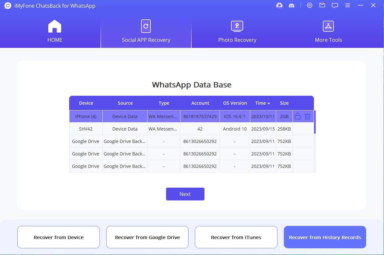
Task: Switch to Social APP Recovery tab
Action: 146,31
